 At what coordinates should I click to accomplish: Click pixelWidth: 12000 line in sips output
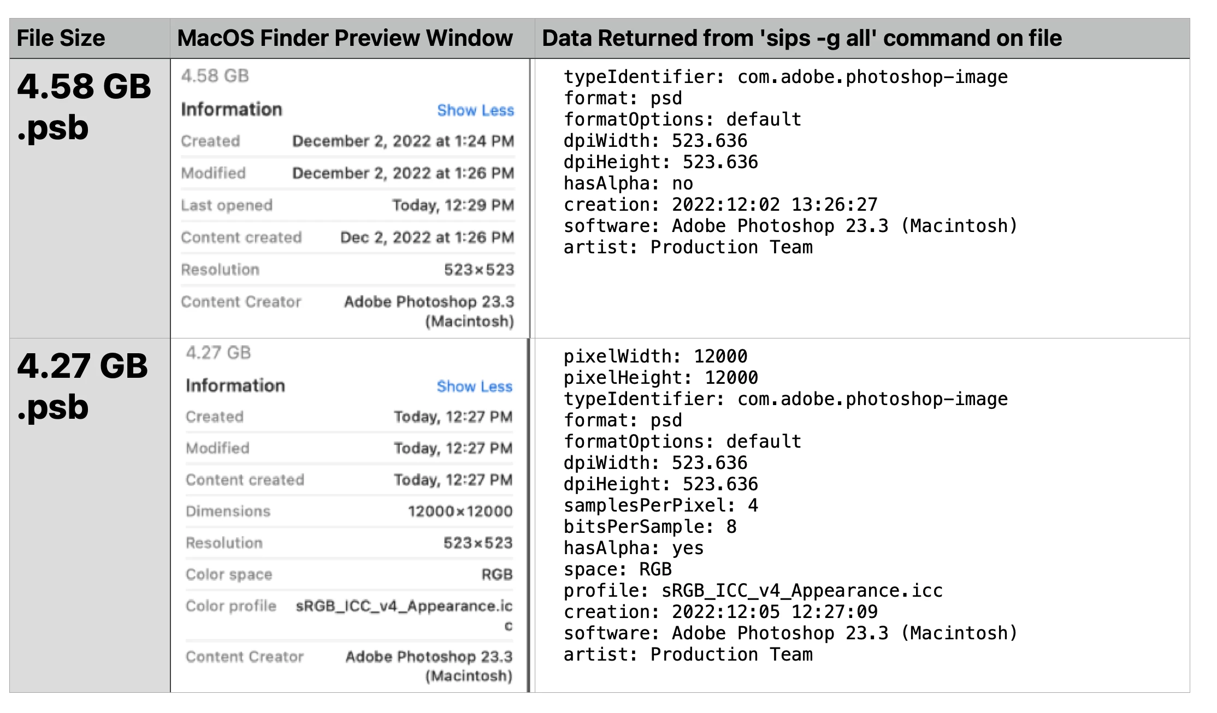coord(655,356)
